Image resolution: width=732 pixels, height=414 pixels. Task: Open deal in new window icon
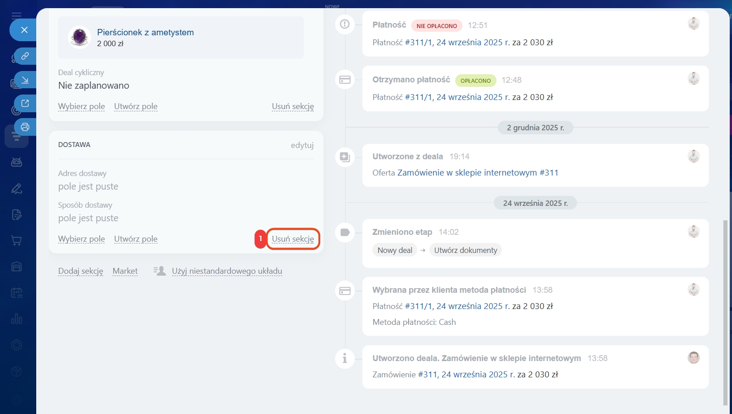coord(25,104)
